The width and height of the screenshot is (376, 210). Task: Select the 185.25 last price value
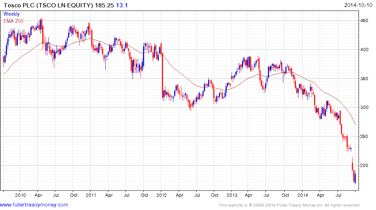pos(104,5)
